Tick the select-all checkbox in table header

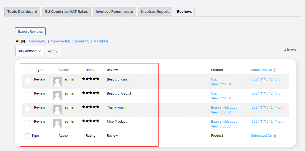tap(27, 71)
